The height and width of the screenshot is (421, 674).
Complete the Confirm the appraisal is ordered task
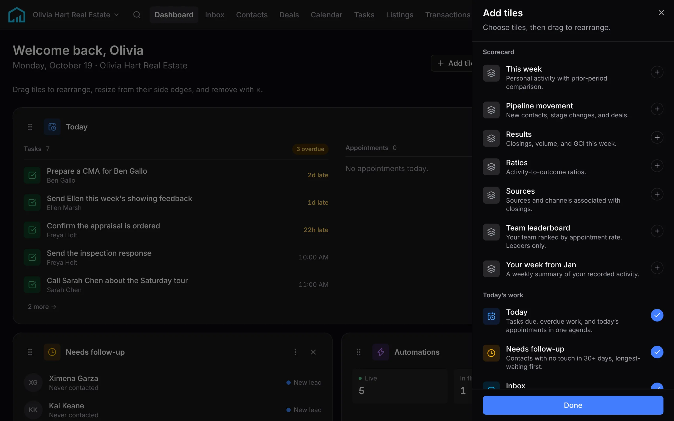click(x=32, y=230)
